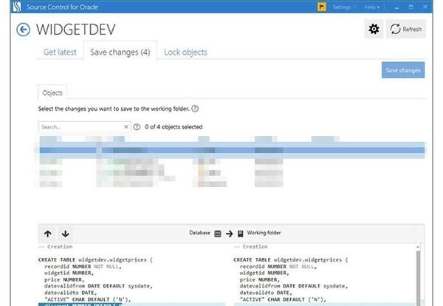Select the highlighted row in objects list

[232, 150]
